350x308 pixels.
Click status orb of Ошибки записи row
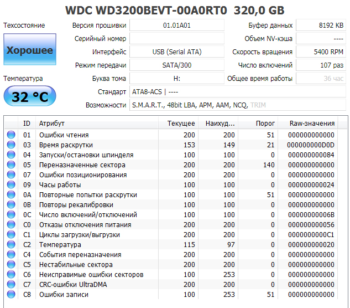pyautogui.click(x=11, y=294)
